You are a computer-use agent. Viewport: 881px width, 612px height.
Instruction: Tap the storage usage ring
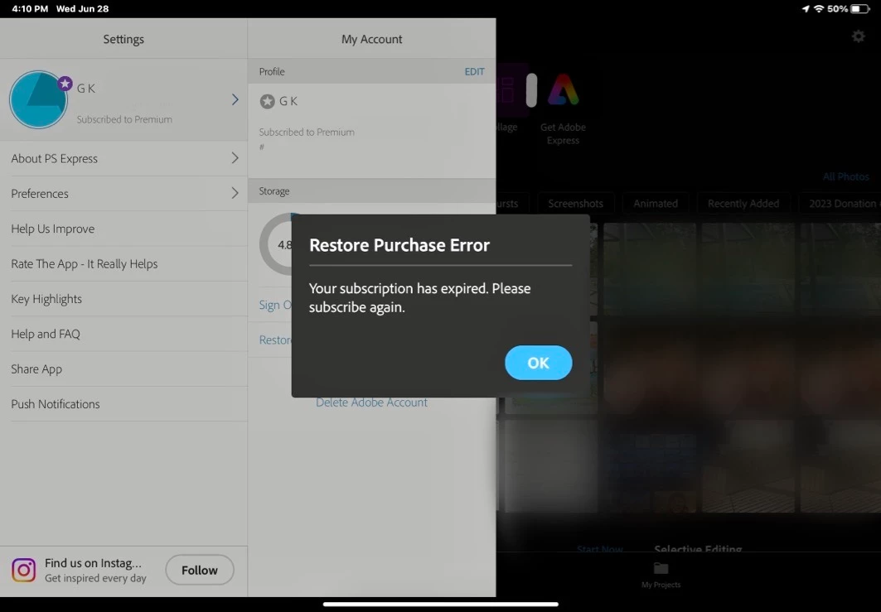pos(276,244)
